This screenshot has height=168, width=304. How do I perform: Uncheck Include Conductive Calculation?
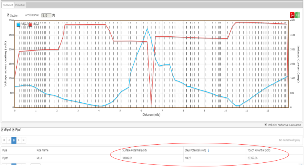click(x=266, y=125)
